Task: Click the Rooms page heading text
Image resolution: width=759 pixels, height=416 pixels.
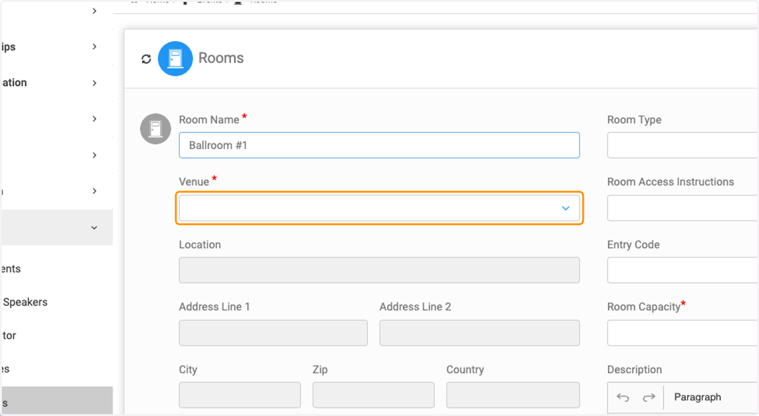Action: (221, 58)
